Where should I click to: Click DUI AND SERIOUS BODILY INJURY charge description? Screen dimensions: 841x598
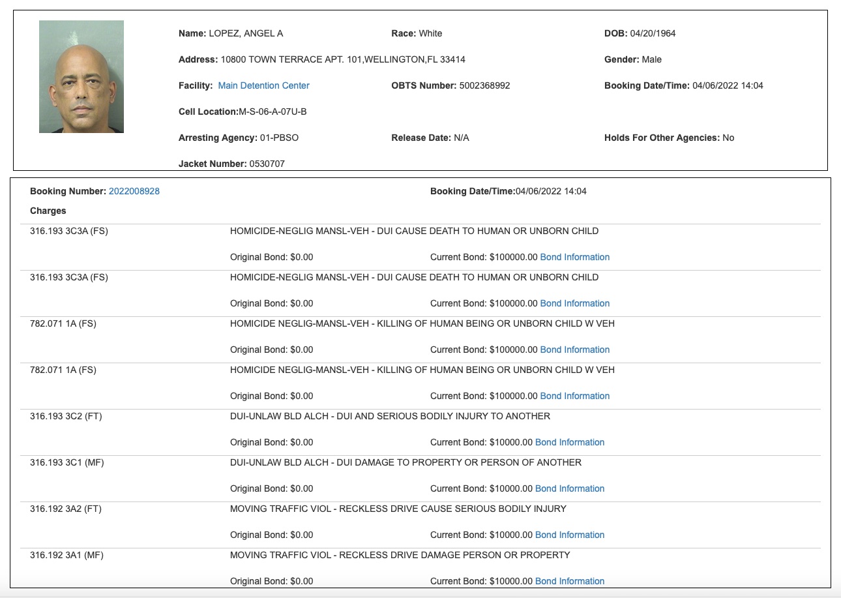point(390,416)
